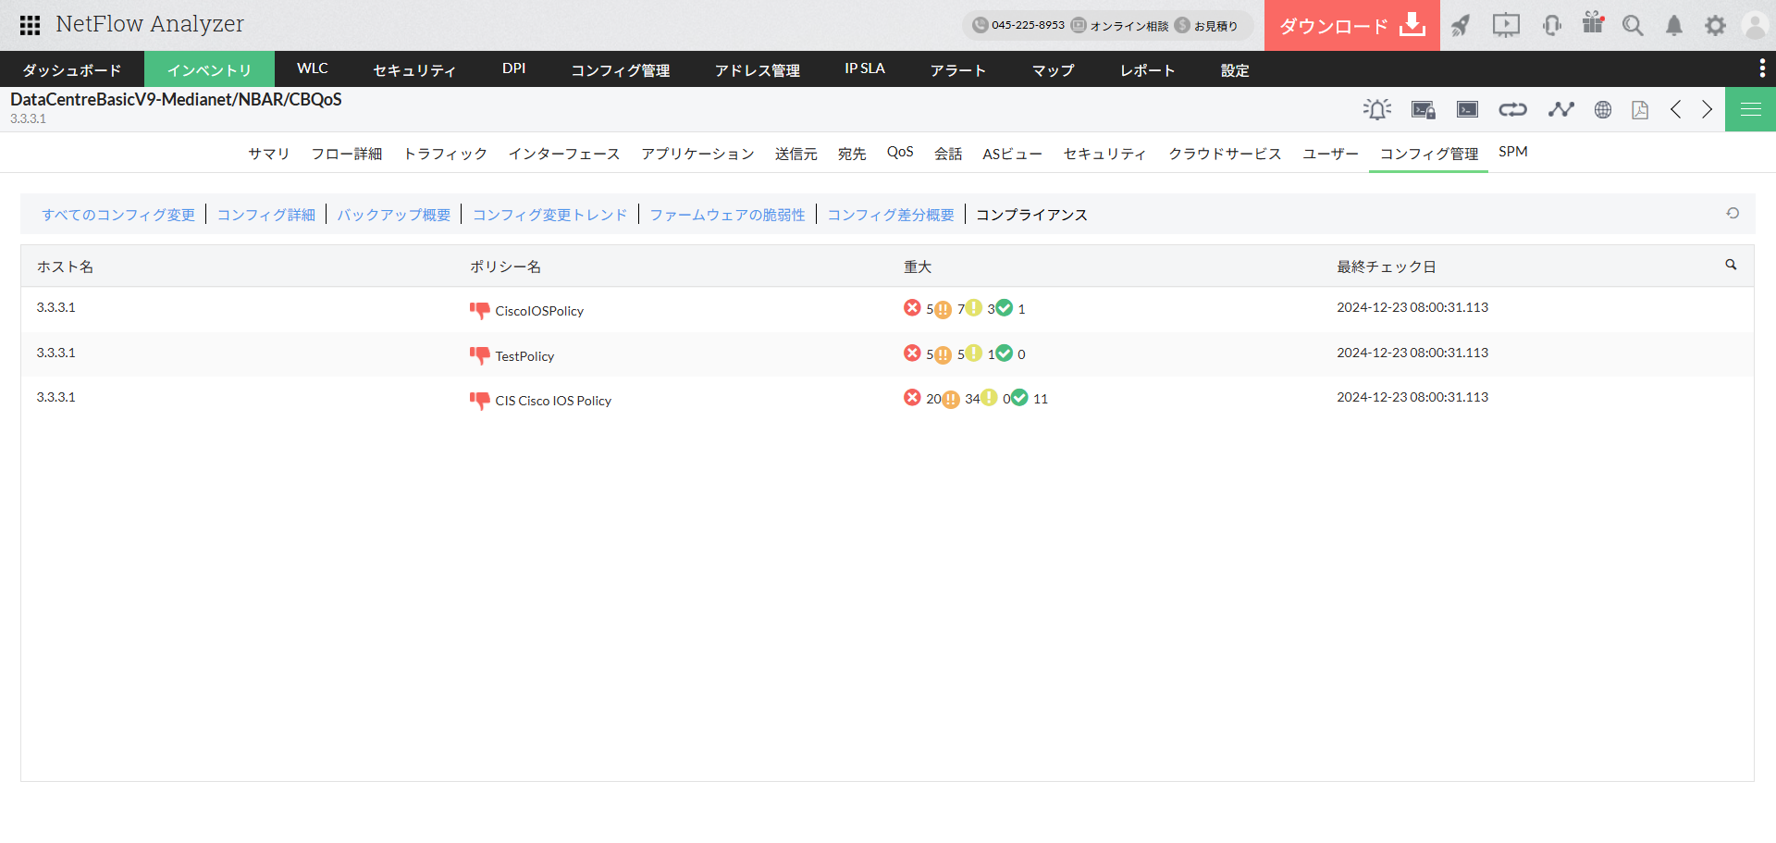Image resolution: width=1776 pixels, height=843 pixels.
Task: Open the app grid launcher icon
Action: 30,25
